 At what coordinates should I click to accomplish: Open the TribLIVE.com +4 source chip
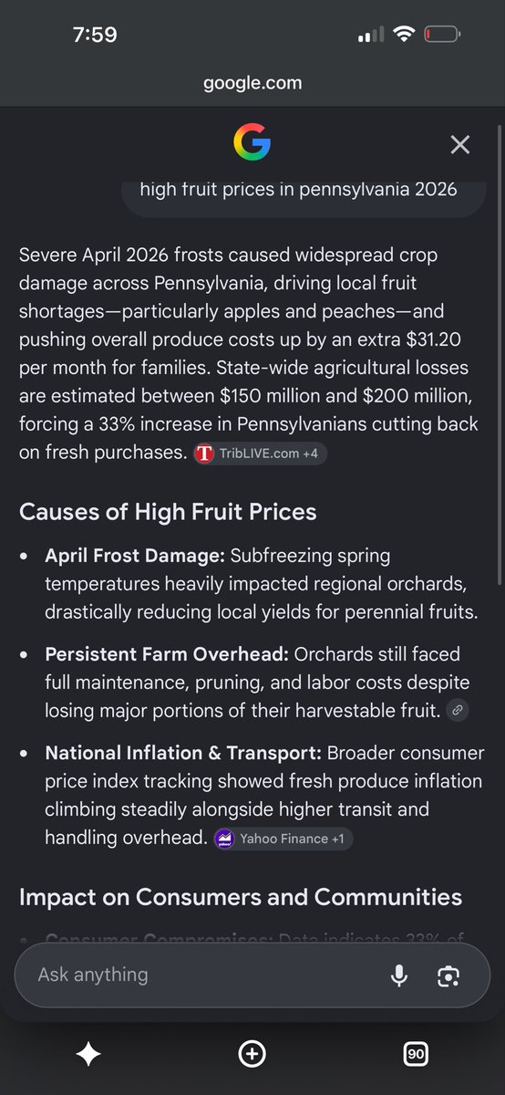click(x=260, y=454)
